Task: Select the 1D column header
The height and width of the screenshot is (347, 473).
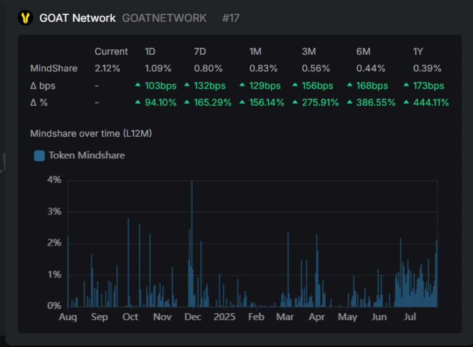Action: (150, 51)
